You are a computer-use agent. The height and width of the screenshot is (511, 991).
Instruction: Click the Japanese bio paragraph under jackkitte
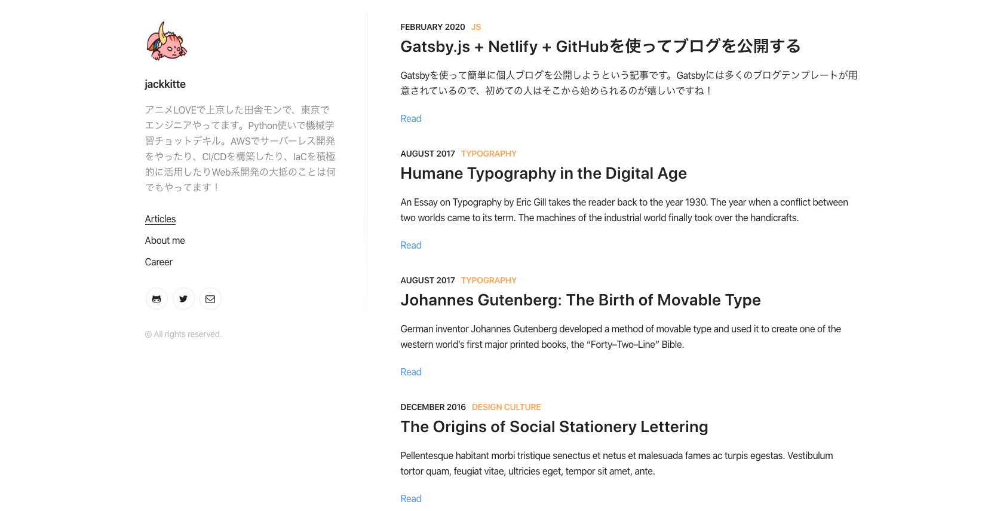[x=240, y=149]
